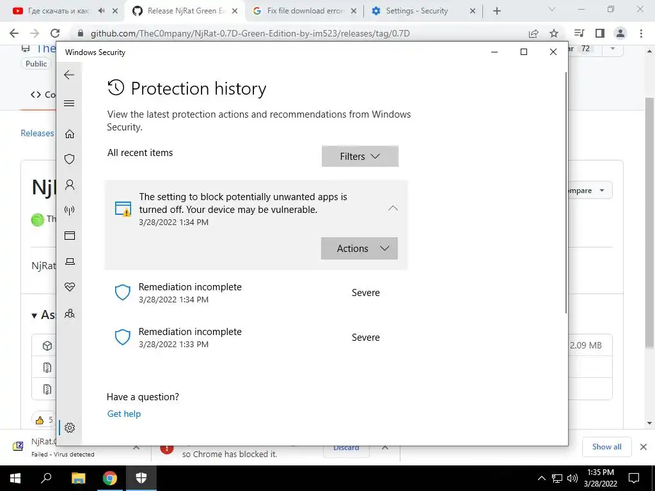Open network icon in system tray
The width and height of the screenshot is (655, 491).
[557, 478]
